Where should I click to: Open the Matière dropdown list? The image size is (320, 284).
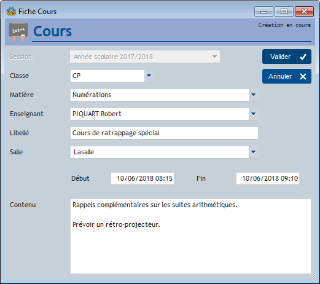pyautogui.click(x=254, y=95)
